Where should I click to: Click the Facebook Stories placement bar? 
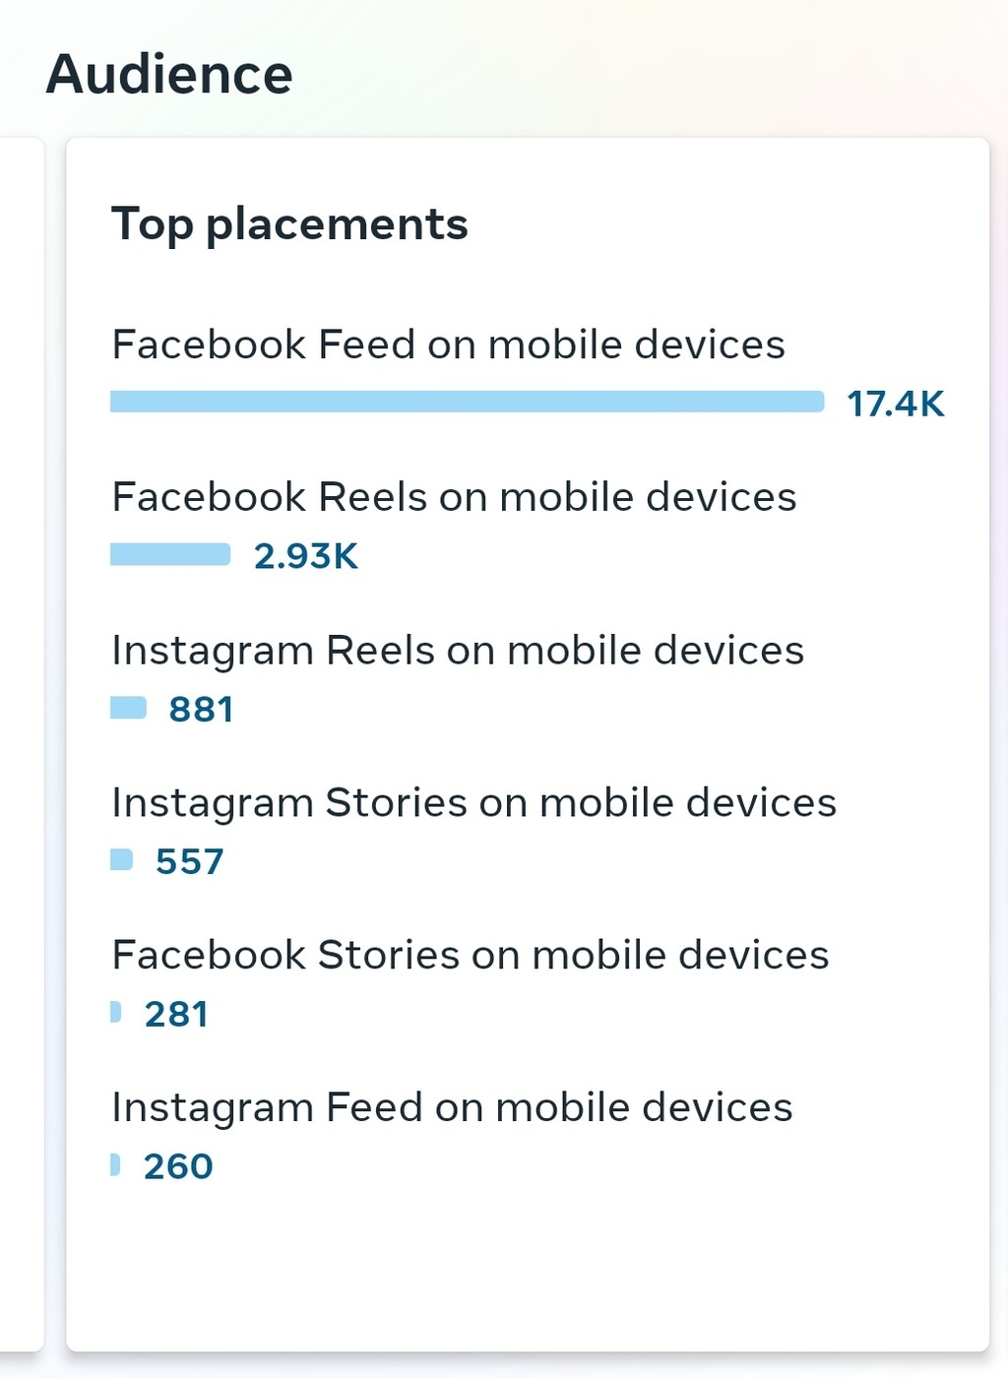click(115, 1012)
